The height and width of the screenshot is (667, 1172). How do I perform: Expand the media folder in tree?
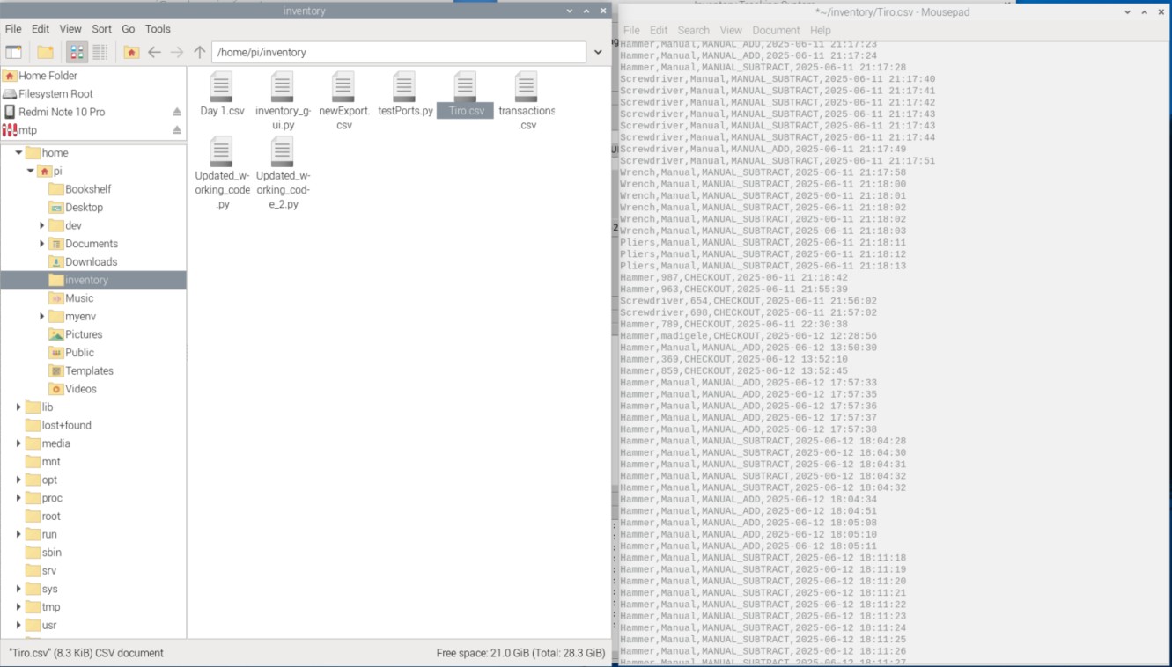pyautogui.click(x=18, y=443)
